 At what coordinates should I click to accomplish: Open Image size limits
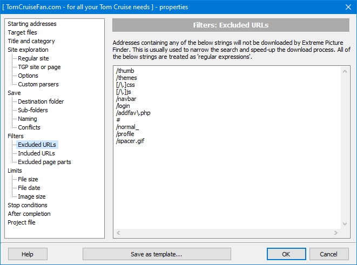(32, 197)
